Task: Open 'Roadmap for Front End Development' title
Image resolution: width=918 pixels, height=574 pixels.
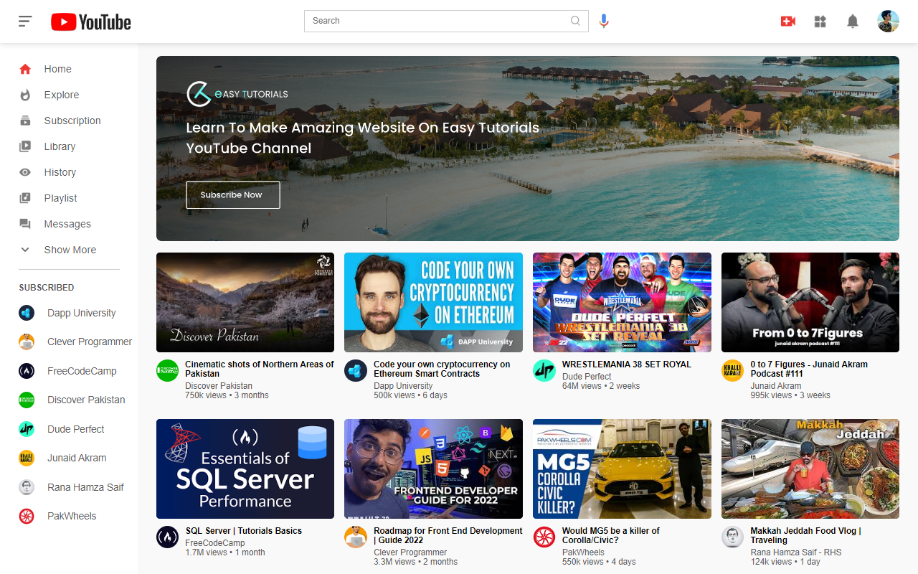Action: (448, 535)
